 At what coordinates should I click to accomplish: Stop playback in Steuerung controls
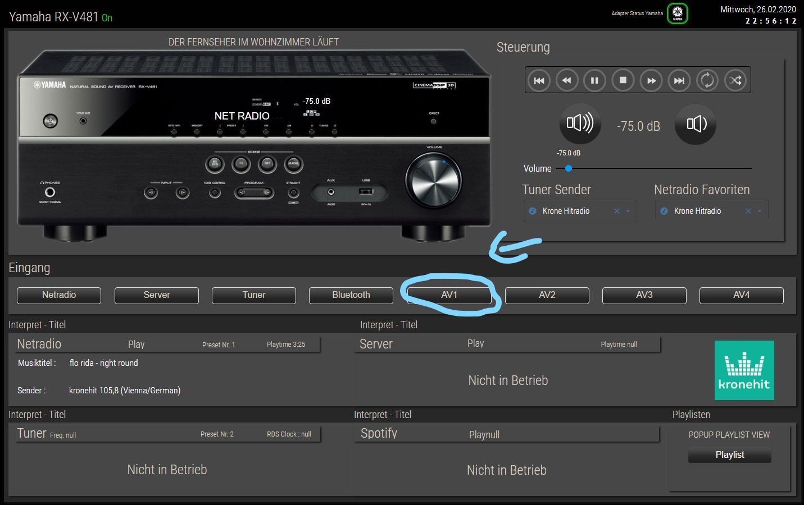pyautogui.click(x=623, y=80)
